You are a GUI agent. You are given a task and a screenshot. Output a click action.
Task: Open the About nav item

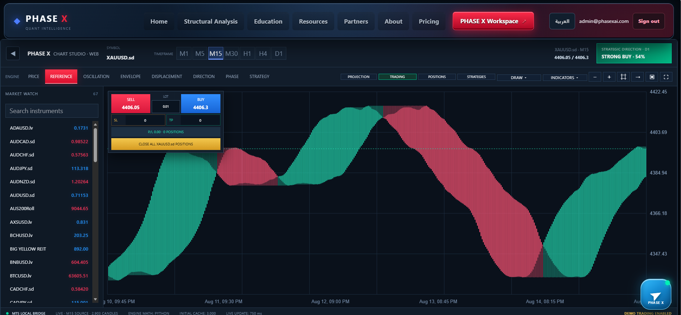pos(393,21)
